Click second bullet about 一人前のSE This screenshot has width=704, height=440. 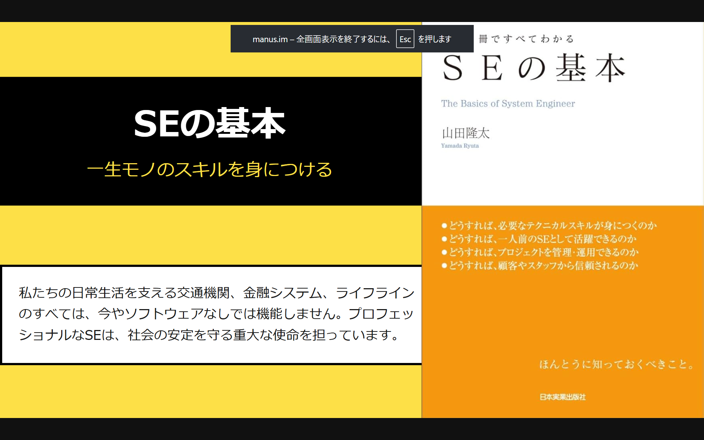[539, 239]
